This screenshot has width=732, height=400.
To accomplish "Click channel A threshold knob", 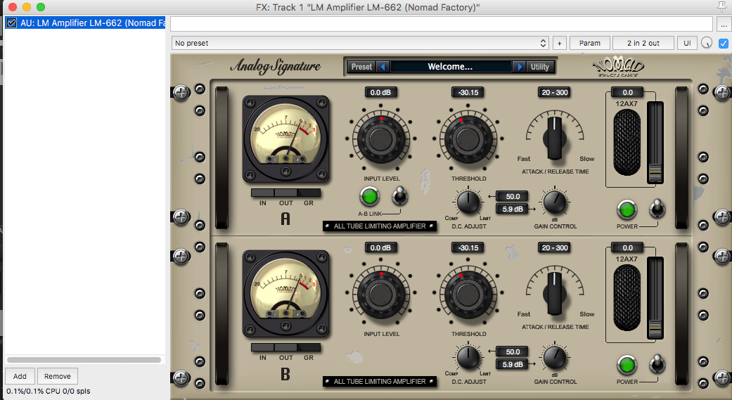I will pyautogui.click(x=468, y=138).
